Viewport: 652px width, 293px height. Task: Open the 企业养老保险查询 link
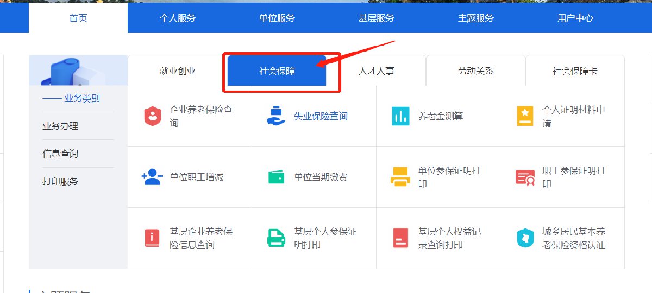201,116
